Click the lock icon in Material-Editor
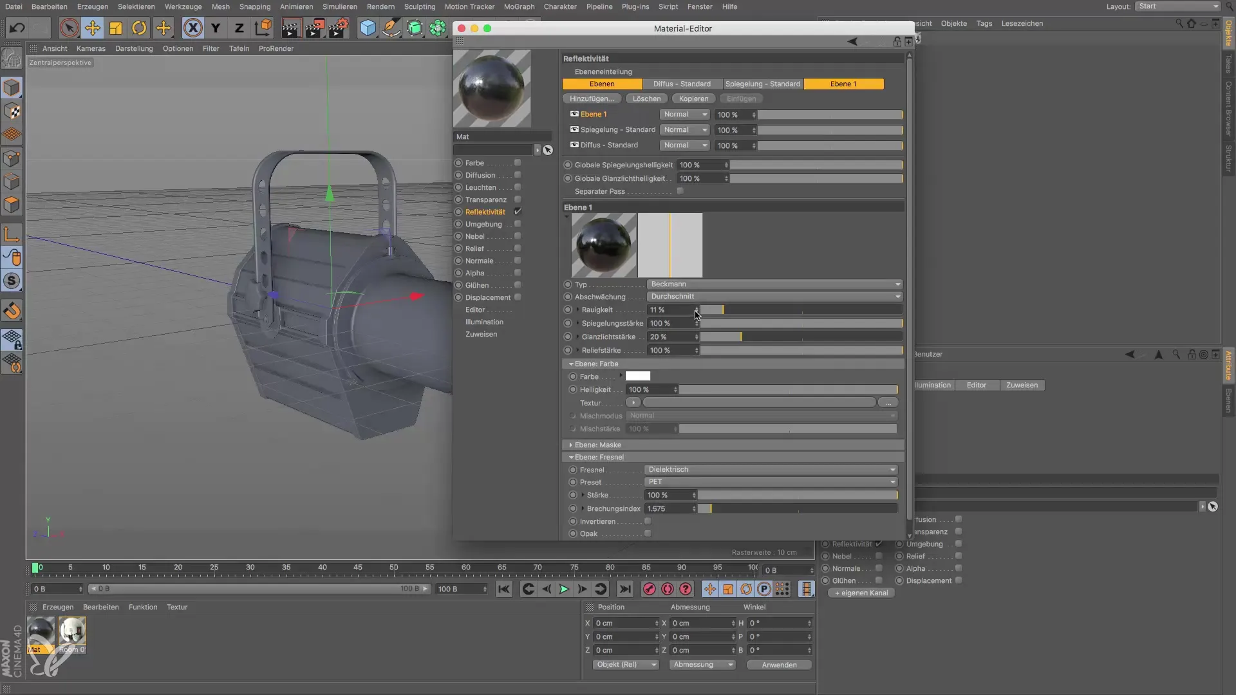The image size is (1236, 695). (x=897, y=41)
